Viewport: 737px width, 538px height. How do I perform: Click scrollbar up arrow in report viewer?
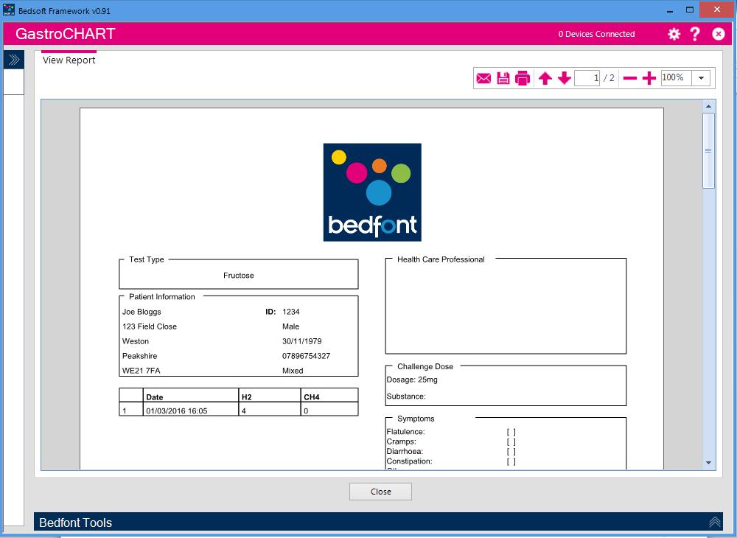click(708, 107)
